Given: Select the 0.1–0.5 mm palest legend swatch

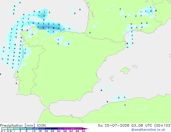Looking at the screenshot, I should 5,128.
